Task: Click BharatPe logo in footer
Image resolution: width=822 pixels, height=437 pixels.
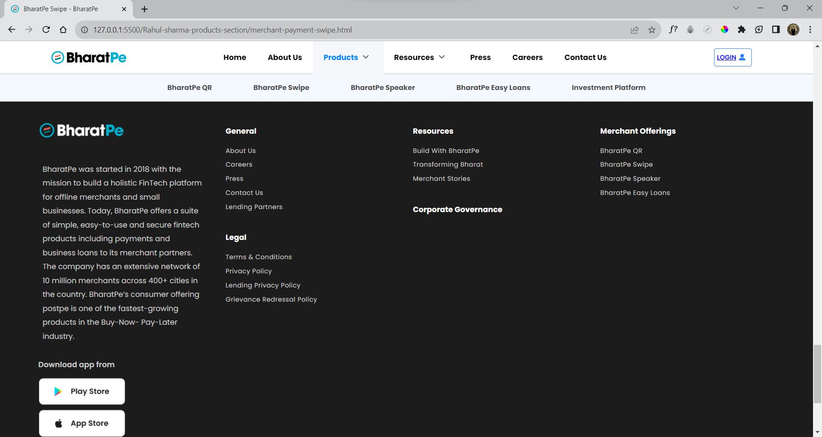Action: tap(81, 130)
